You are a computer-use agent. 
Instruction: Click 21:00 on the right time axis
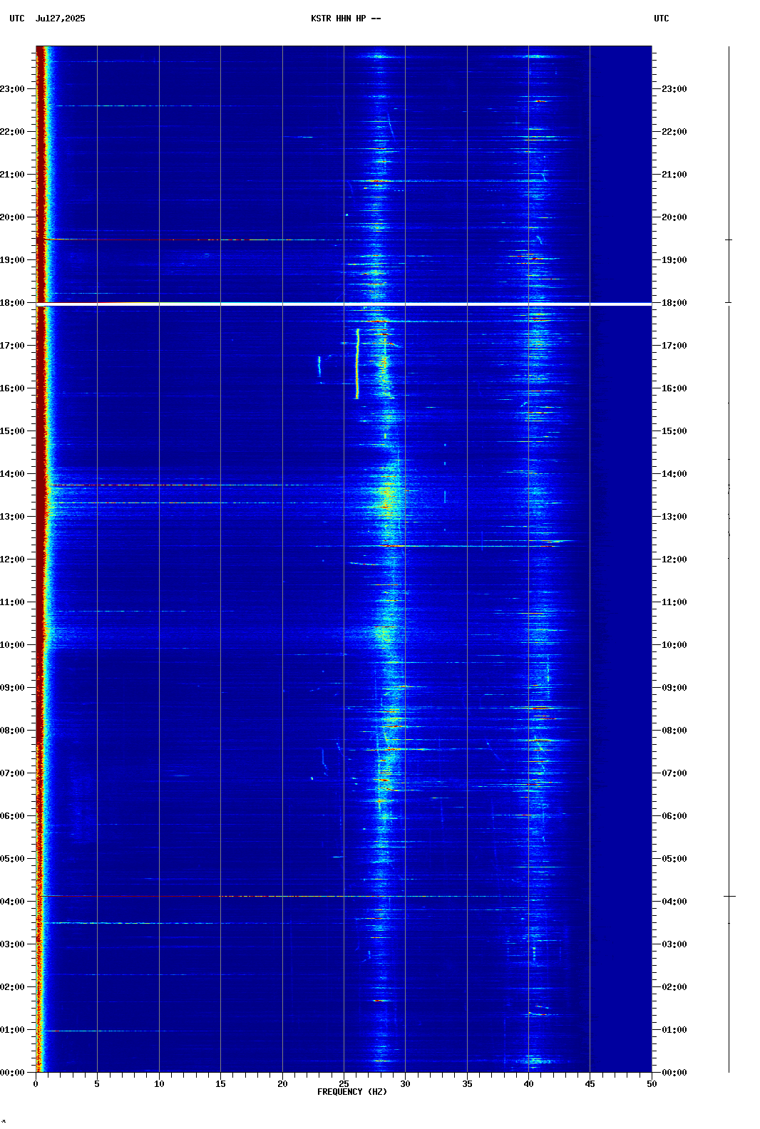coord(674,175)
